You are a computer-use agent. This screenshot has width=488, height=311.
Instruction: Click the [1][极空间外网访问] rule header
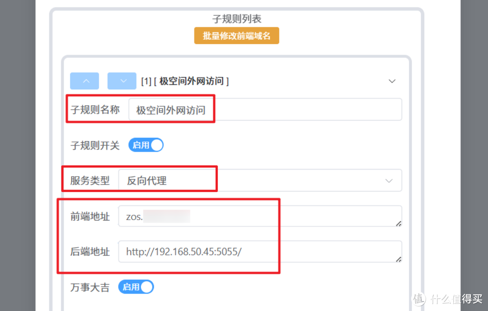pos(185,81)
